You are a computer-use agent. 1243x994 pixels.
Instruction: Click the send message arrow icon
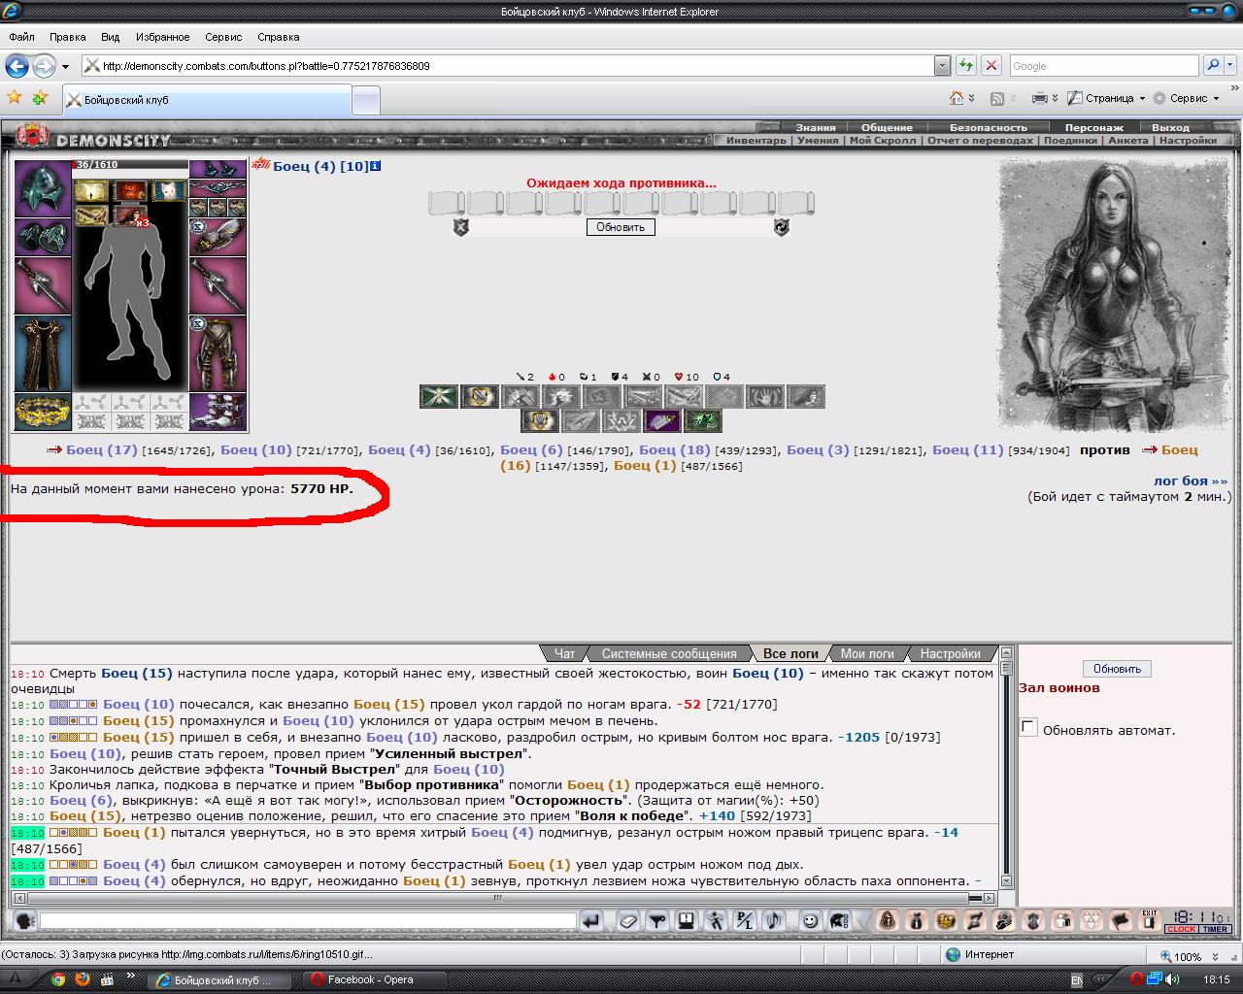591,921
